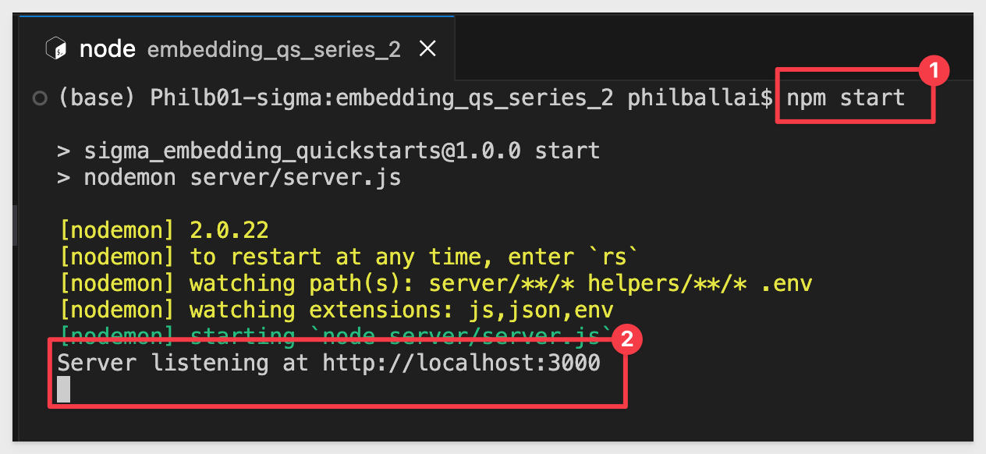Screen dimensions: 986x454
Task: Click the red annotation badge numbered 1
Action: [x=932, y=72]
